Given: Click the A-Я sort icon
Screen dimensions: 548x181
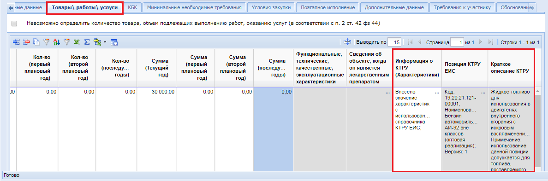Looking at the screenshot, I should click(57, 42).
